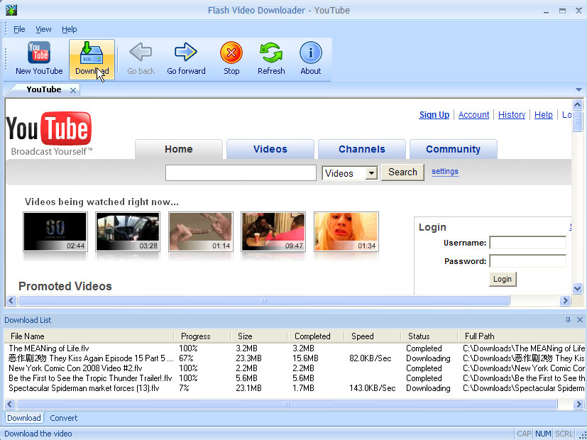This screenshot has width=587, height=440.
Task: Close the Download List panel
Action: (580, 320)
